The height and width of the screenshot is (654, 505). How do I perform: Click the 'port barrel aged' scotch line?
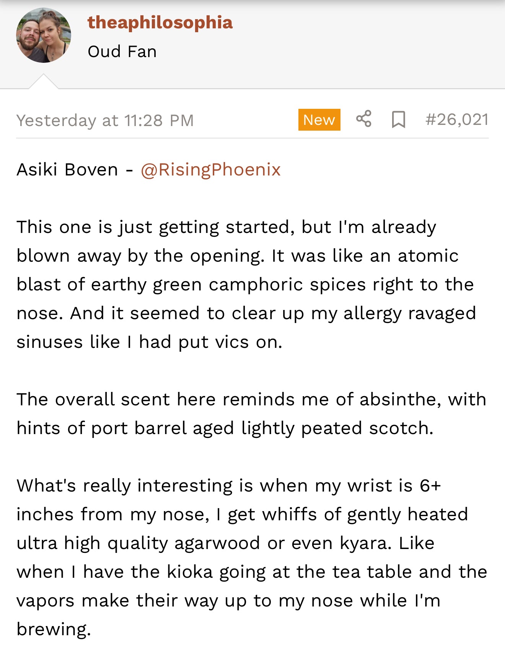point(225,428)
